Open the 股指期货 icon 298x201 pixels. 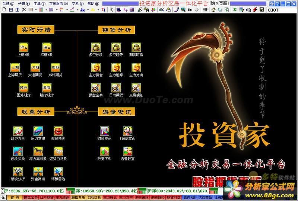coord(47,88)
